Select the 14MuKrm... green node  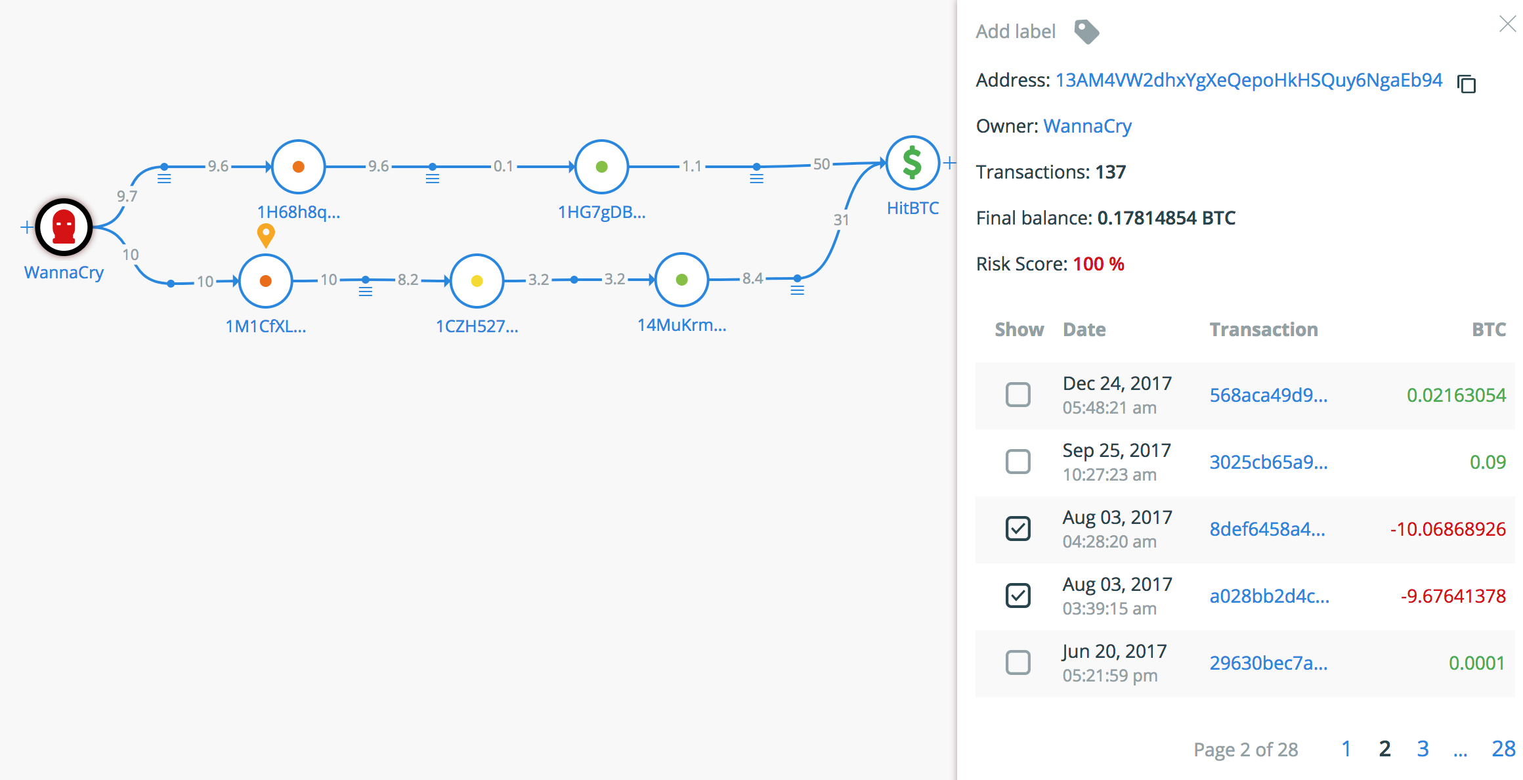click(x=681, y=280)
